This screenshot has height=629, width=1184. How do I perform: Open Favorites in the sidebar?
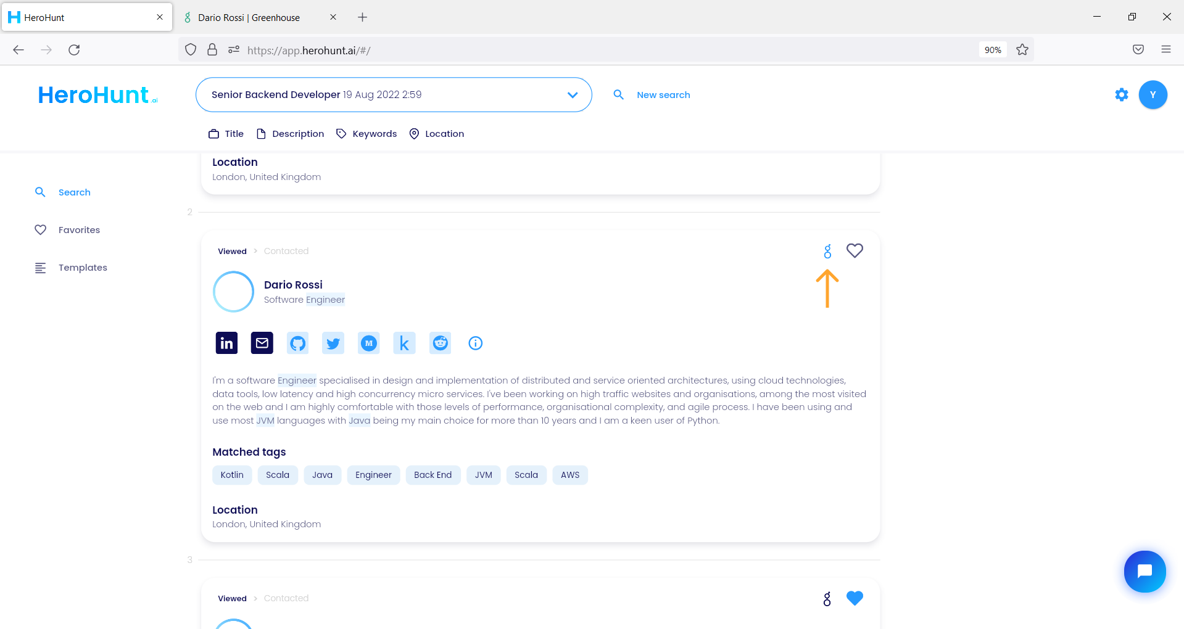pyautogui.click(x=67, y=230)
